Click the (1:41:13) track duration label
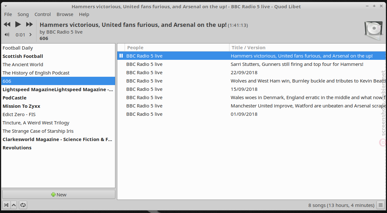387x213 pixels. (x=238, y=25)
